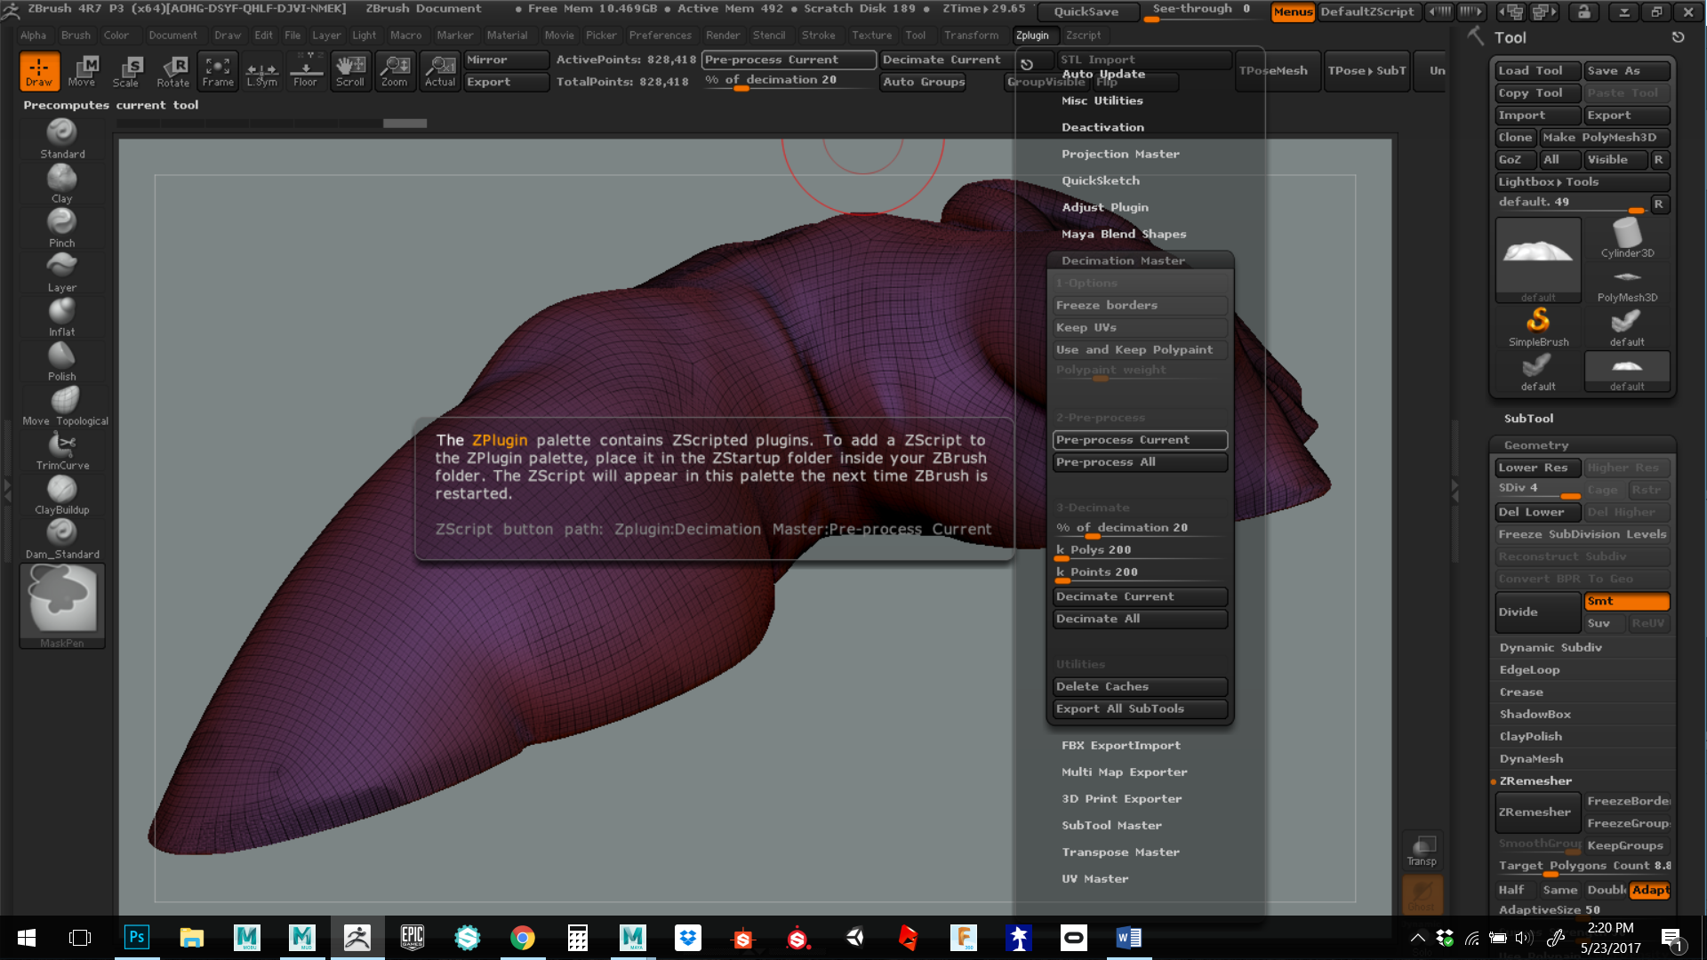Open Google Chrome from the taskbar
Image resolution: width=1707 pixels, height=960 pixels.
pos(523,938)
